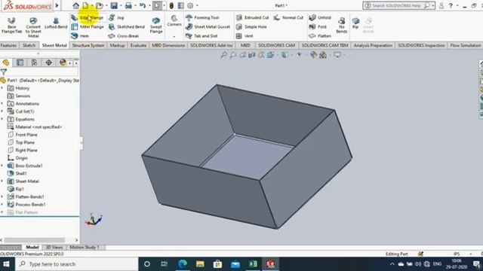Expand the Cut list(1) node
Image resolution: width=483 pixels, height=271 pixels.
pyautogui.click(x=2, y=111)
